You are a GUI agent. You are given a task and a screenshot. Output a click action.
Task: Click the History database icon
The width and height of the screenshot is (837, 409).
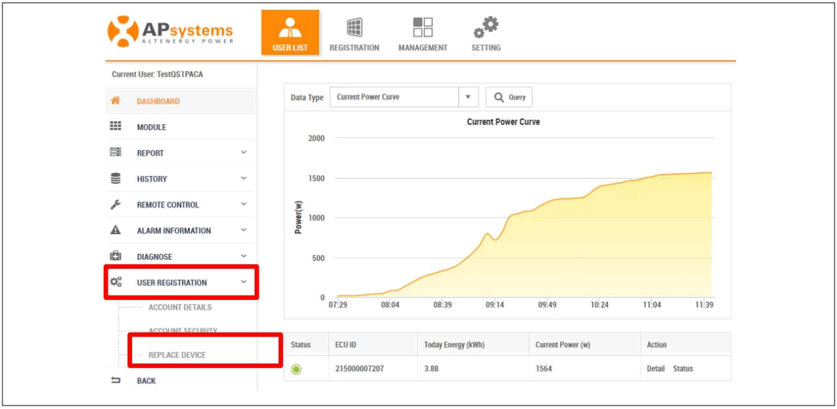(116, 178)
